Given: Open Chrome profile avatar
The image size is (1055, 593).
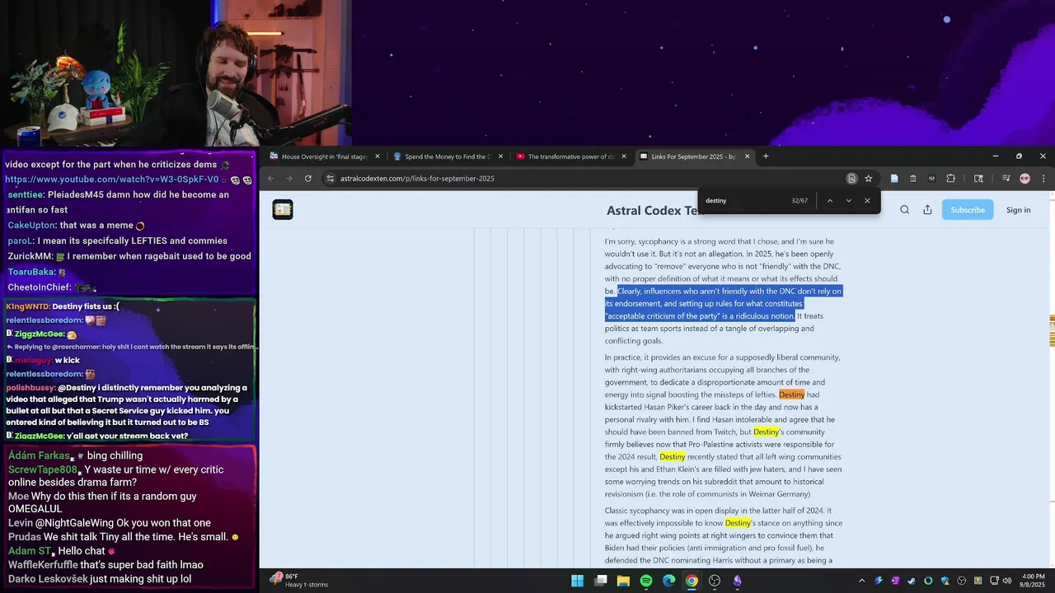Looking at the screenshot, I should (1025, 179).
